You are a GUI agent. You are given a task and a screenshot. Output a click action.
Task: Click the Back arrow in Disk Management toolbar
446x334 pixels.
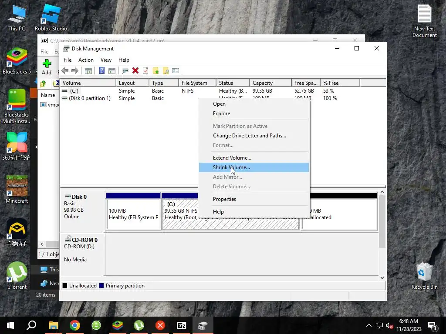click(65, 71)
